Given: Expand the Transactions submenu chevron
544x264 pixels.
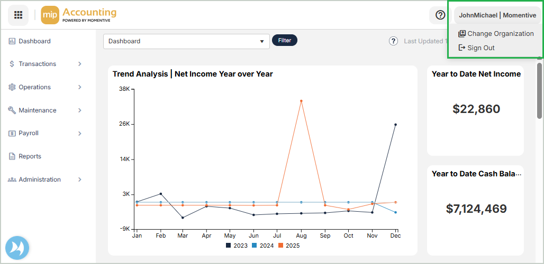Looking at the screenshot, I should tap(80, 64).
